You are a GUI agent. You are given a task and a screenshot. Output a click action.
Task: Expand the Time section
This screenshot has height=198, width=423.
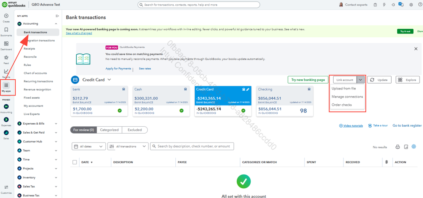point(56,160)
